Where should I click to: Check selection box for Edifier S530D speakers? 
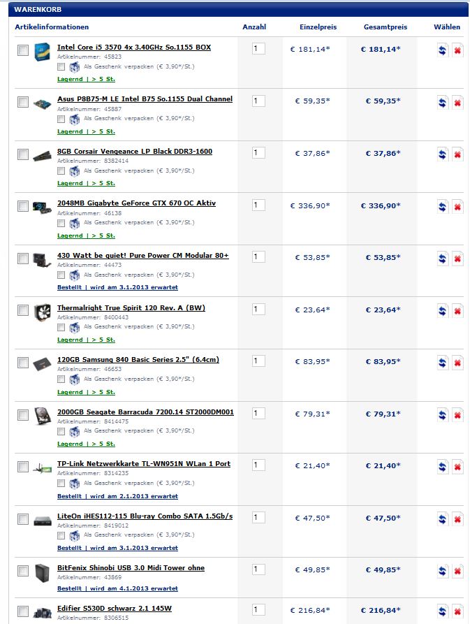pos(23,611)
